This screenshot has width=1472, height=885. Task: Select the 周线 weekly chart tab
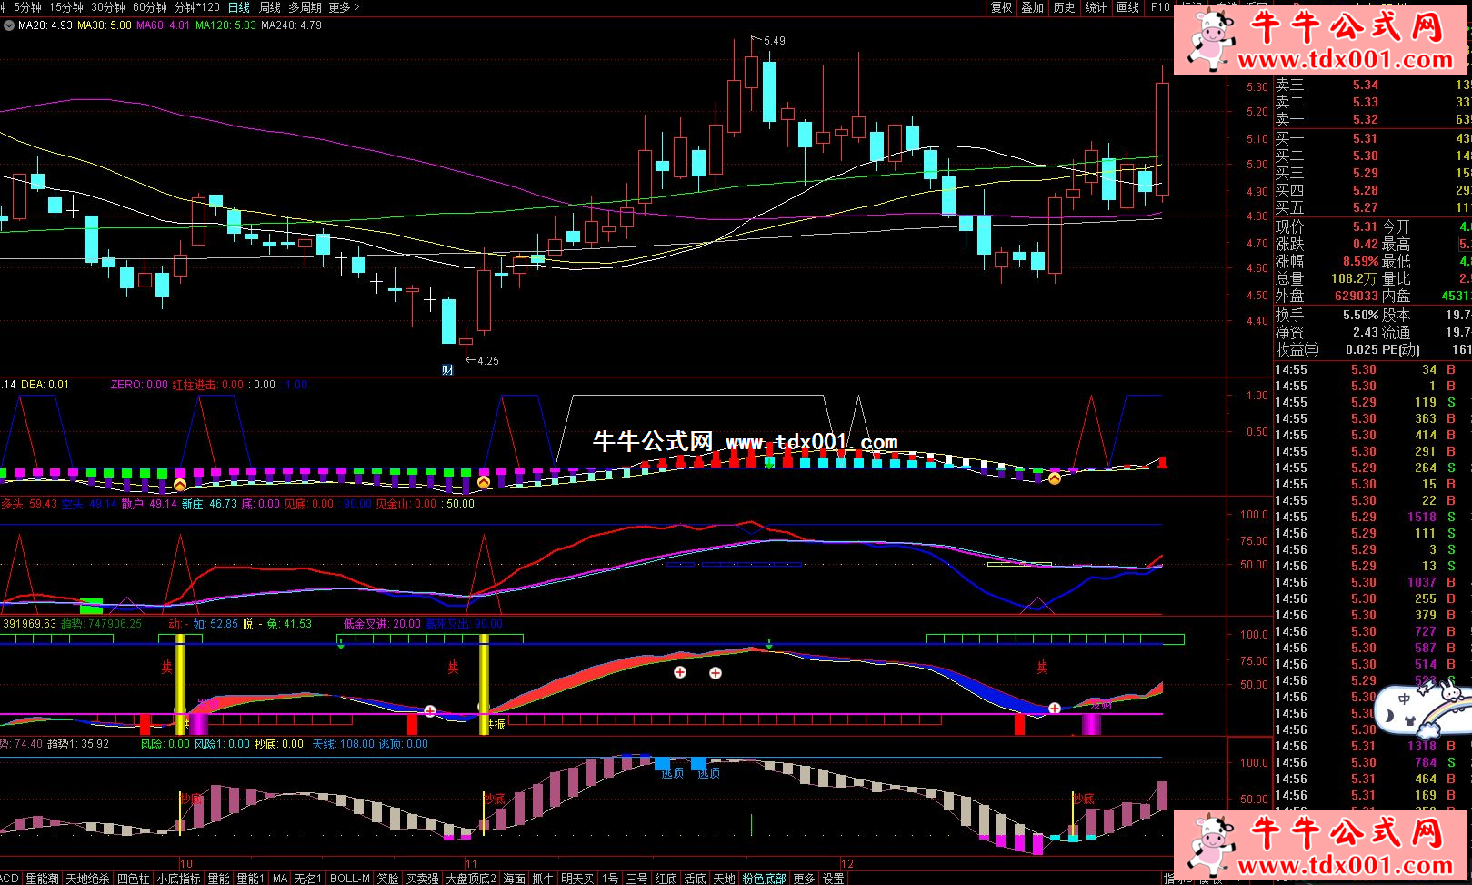point(270,7)
